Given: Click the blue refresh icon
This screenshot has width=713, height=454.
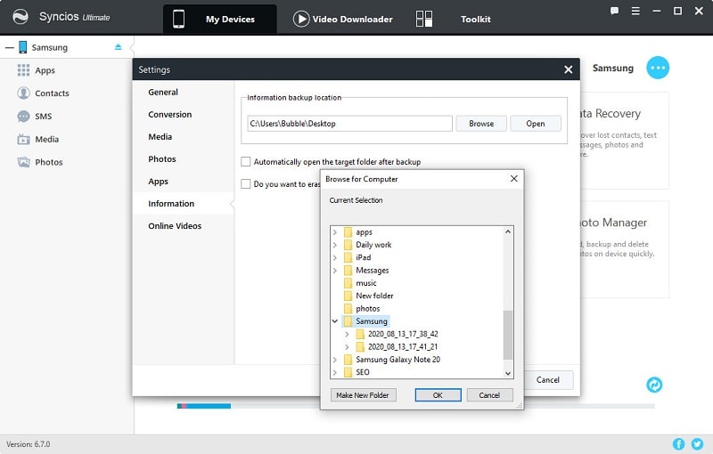Looking at the screenshot, I should (x=654, y=385).
